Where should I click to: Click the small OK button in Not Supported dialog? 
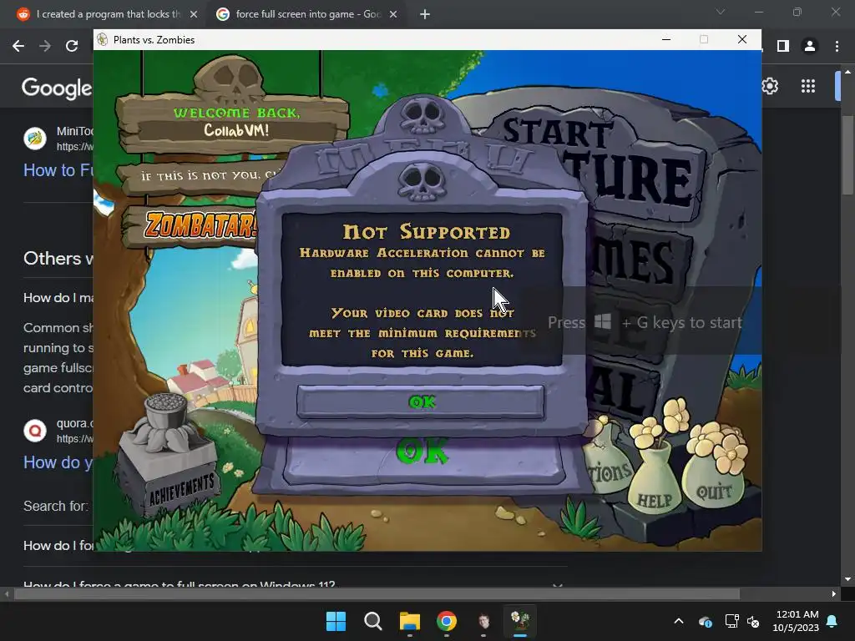click(x=421, y=401)
